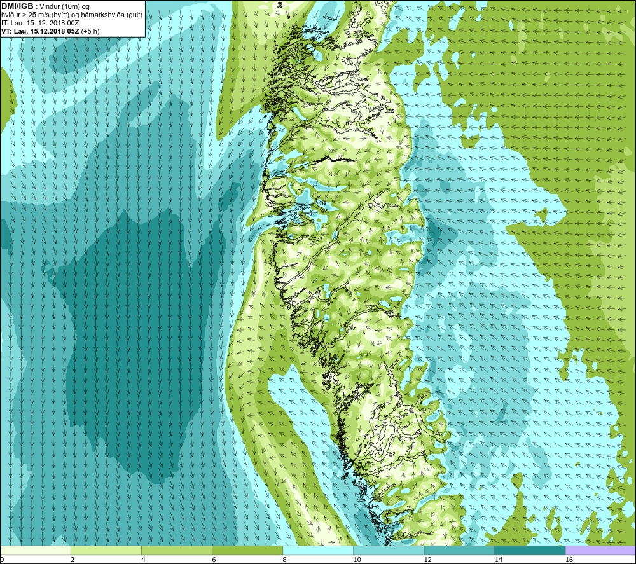Click the IT: Lau. 15. 12. 2018 00Z line

[40, 23]
